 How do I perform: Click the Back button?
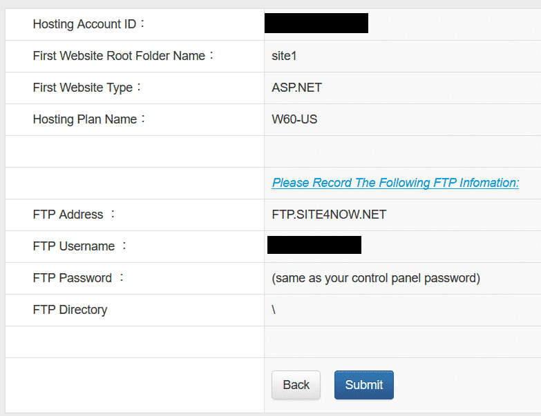click(296, 385)
